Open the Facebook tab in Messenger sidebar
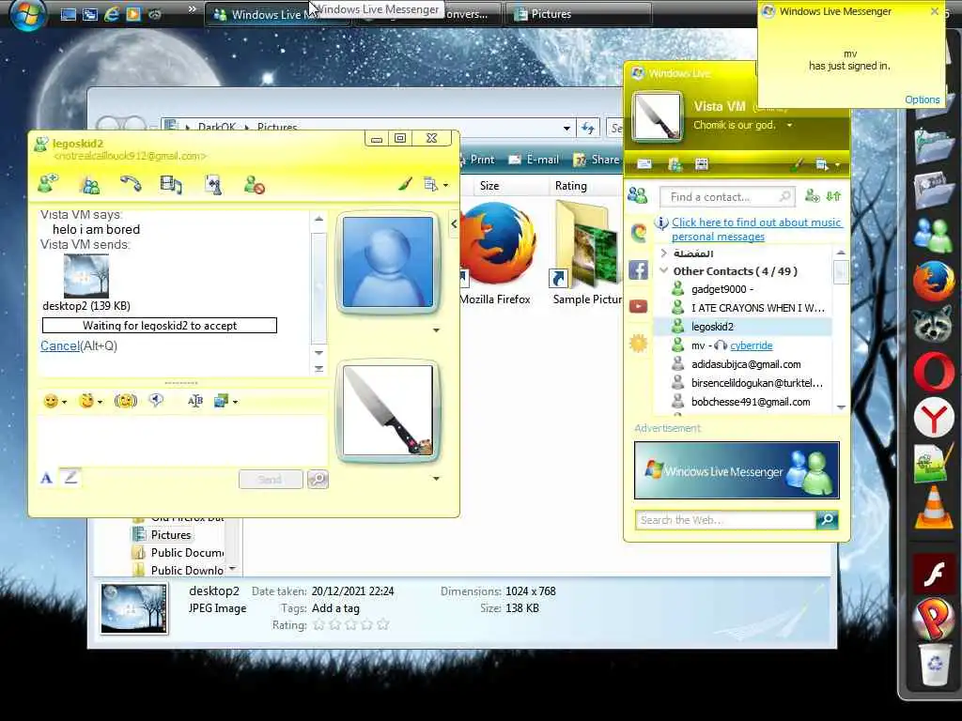This screenshot has height=721, width=962. pyautogui.click(x=638, y=269)
